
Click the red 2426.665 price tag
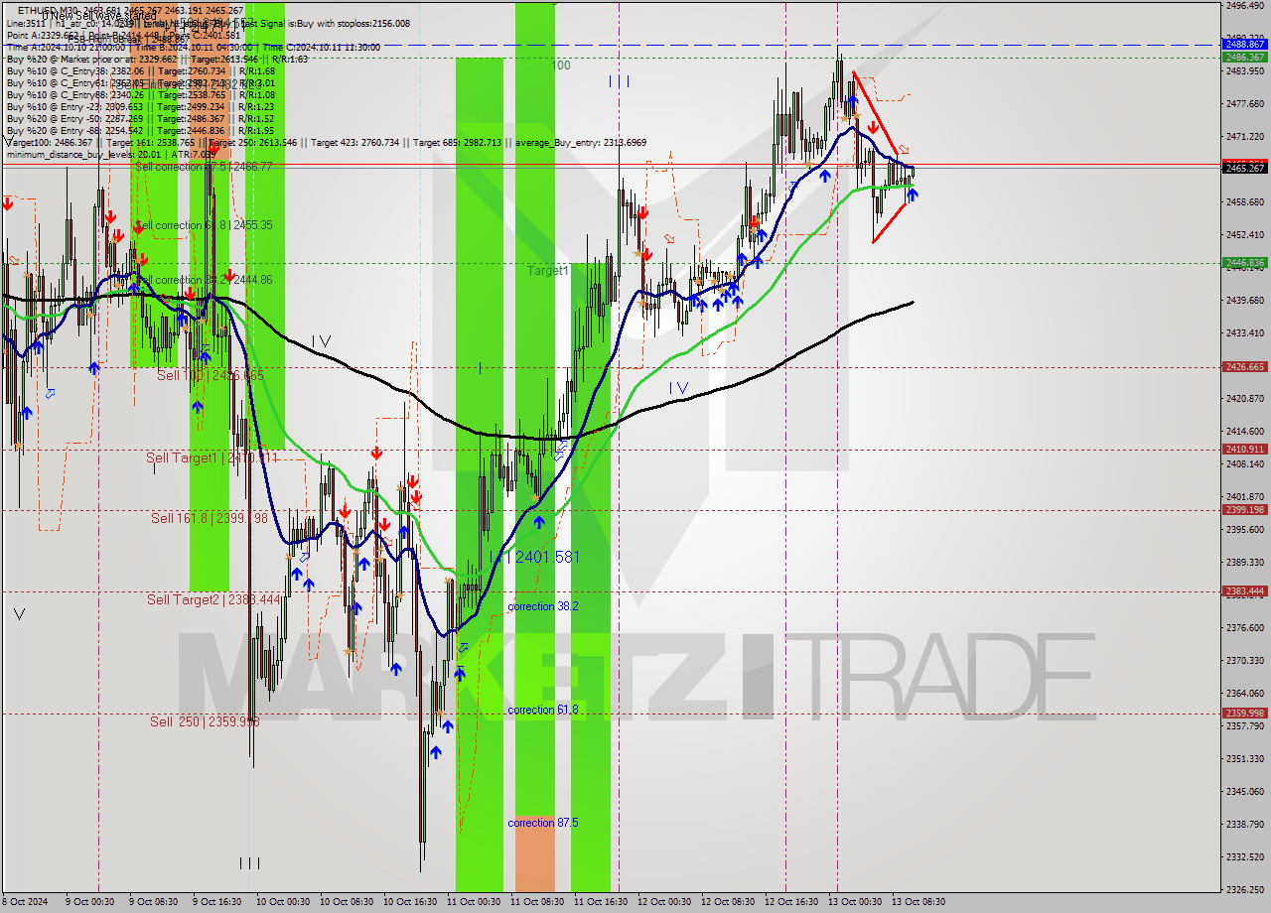1244,366
